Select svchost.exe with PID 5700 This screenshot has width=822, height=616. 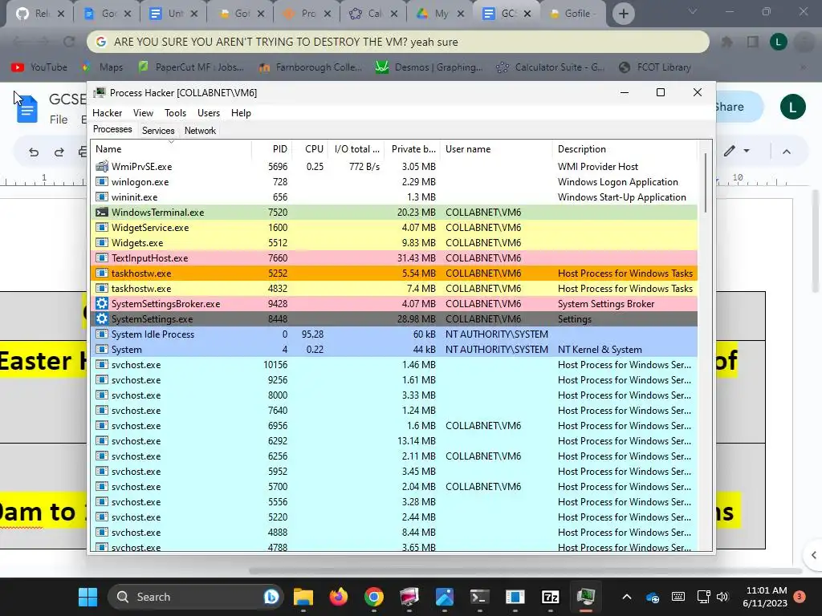pos(394,487)
